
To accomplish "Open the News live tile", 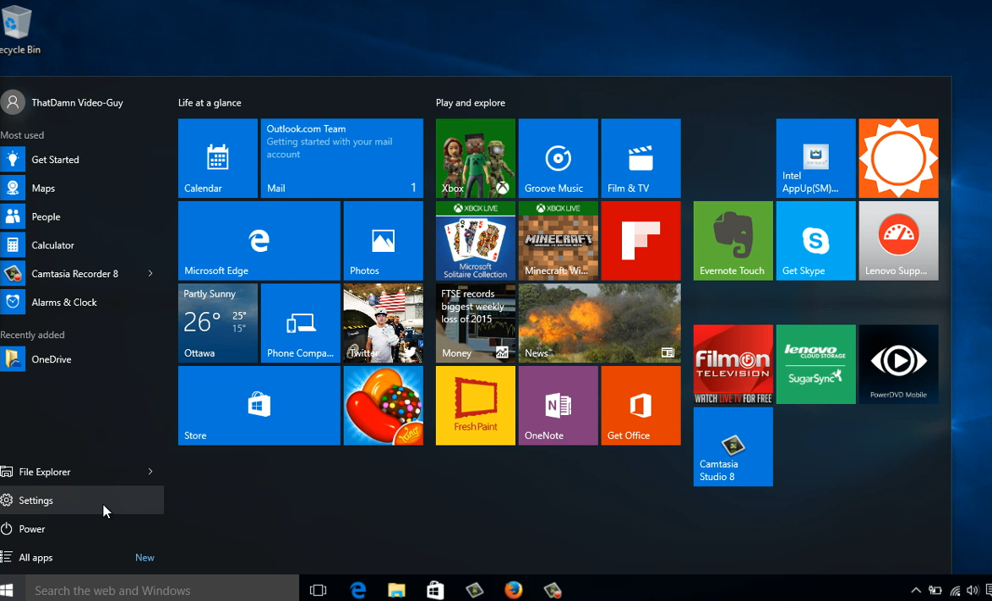I will tap(599, 324).
